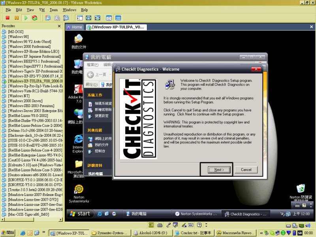Viewport: 316px width, 237px height.
Task: Click the orange Suspend toolbar button
Action: (x=17, y=18)
